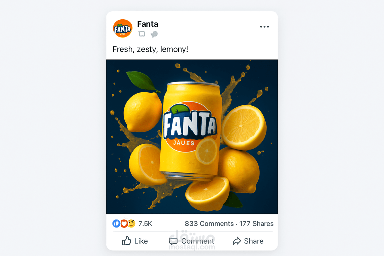Open the lemon Fanta post image
The image size is (384, 256).
point(192,137)
